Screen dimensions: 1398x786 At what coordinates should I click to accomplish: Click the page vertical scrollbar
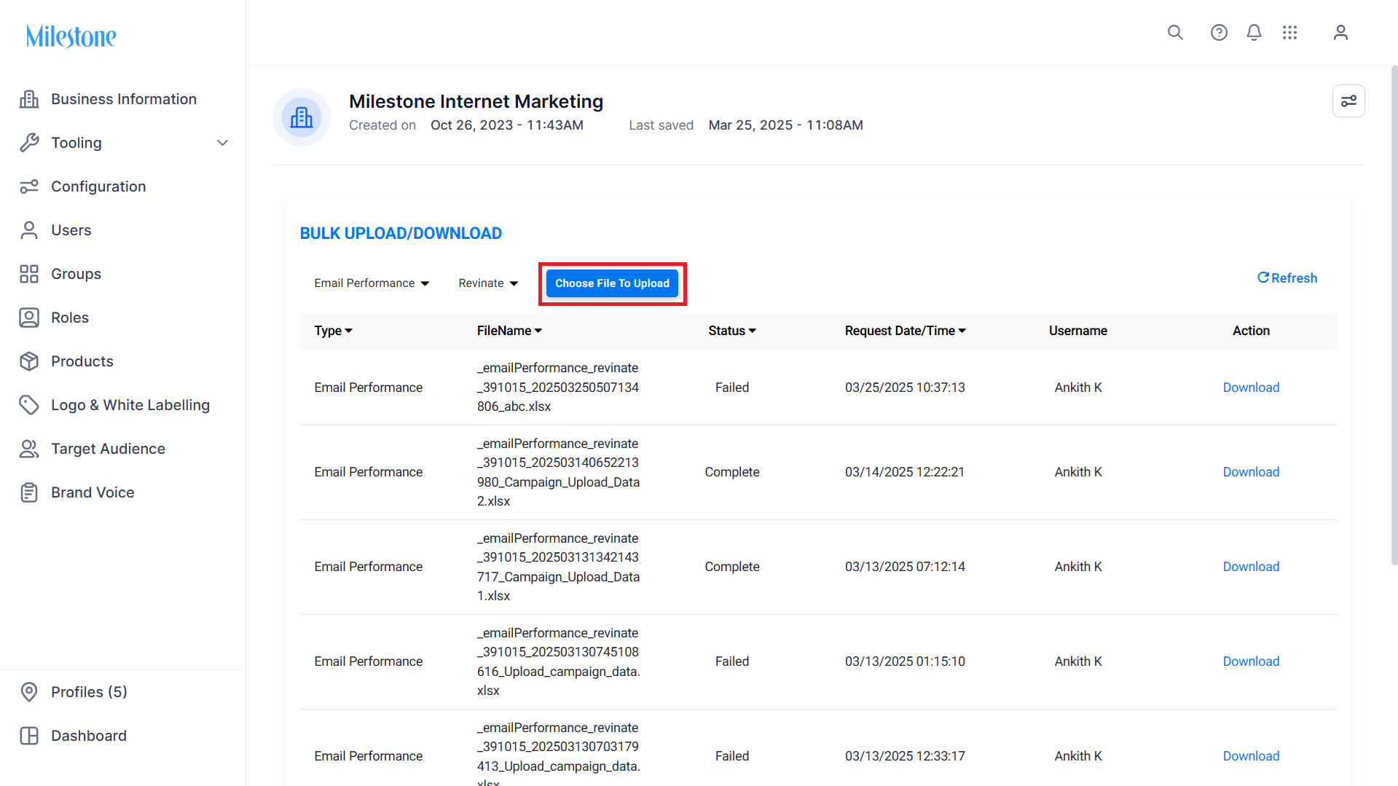[x=1394, y=315]
